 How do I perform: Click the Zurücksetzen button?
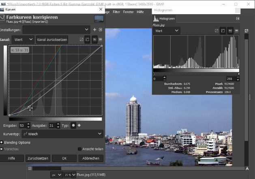(38, 158)
